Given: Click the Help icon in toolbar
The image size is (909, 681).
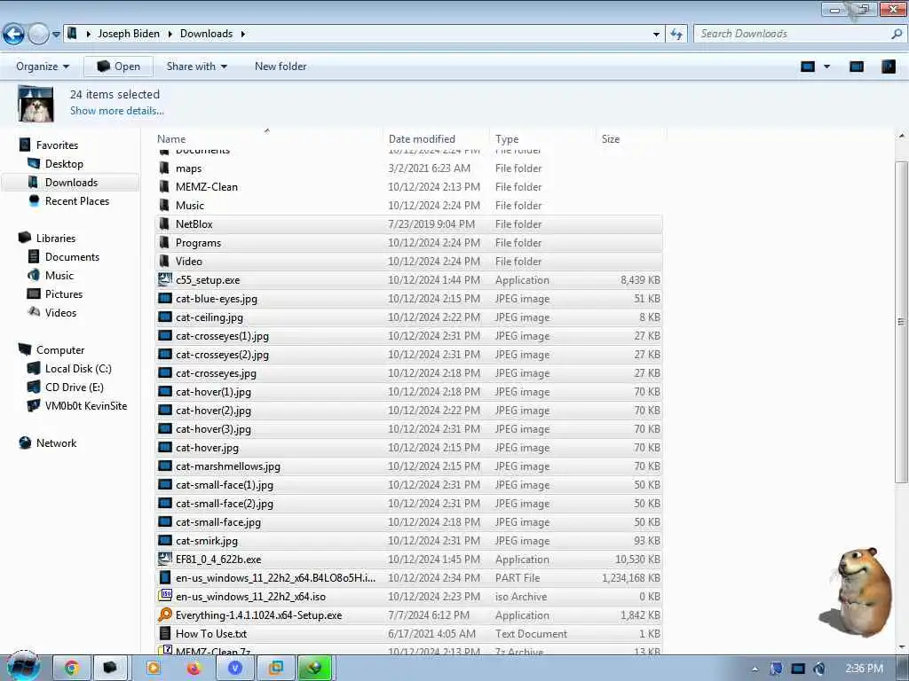Looking at the screenshot, I should [x=888, y=67].
